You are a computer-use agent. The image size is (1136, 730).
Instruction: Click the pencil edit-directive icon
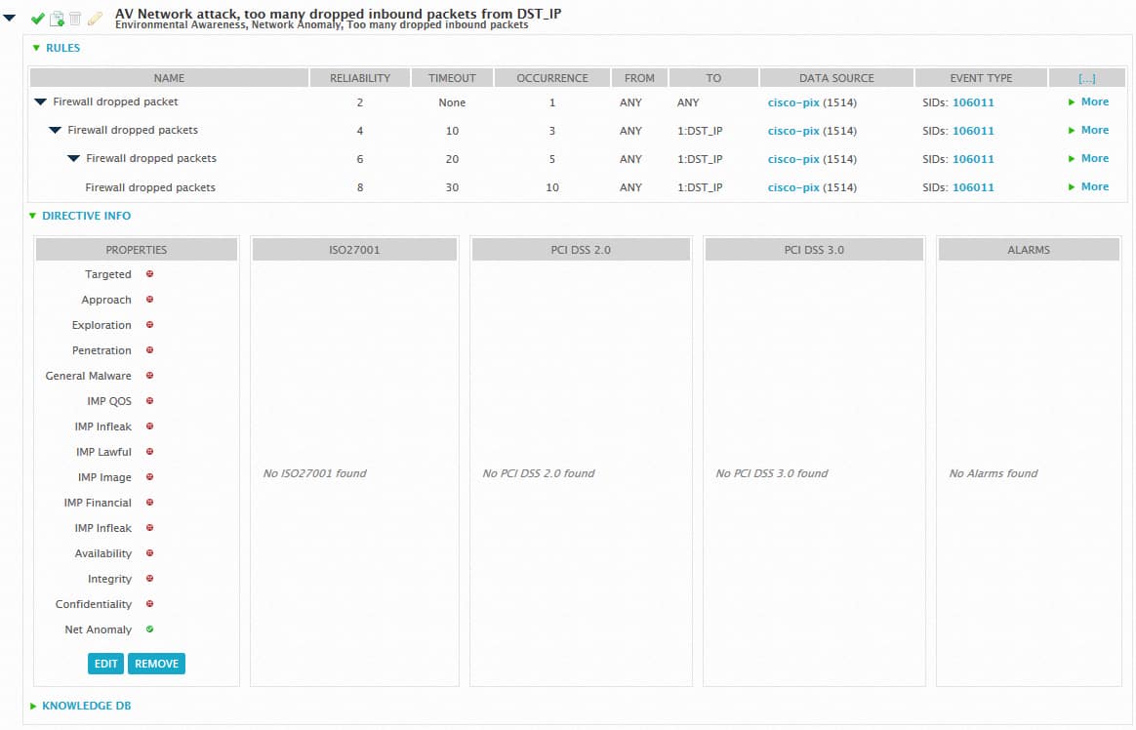pyautogui.click(x=95, y=19)
